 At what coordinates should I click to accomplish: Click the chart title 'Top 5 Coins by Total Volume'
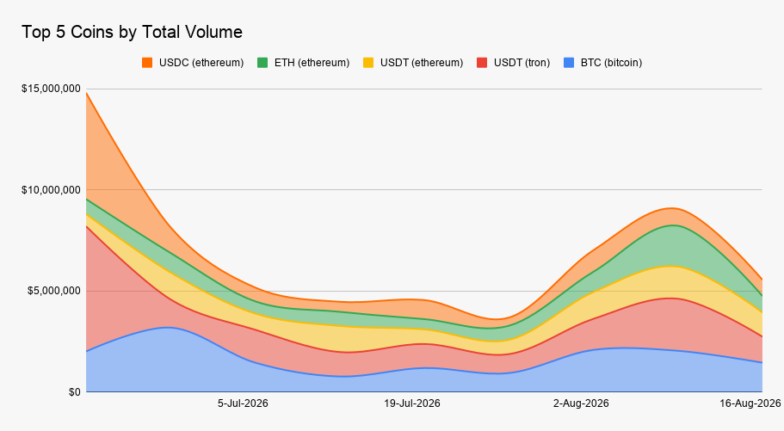click(x=132, y=32)
